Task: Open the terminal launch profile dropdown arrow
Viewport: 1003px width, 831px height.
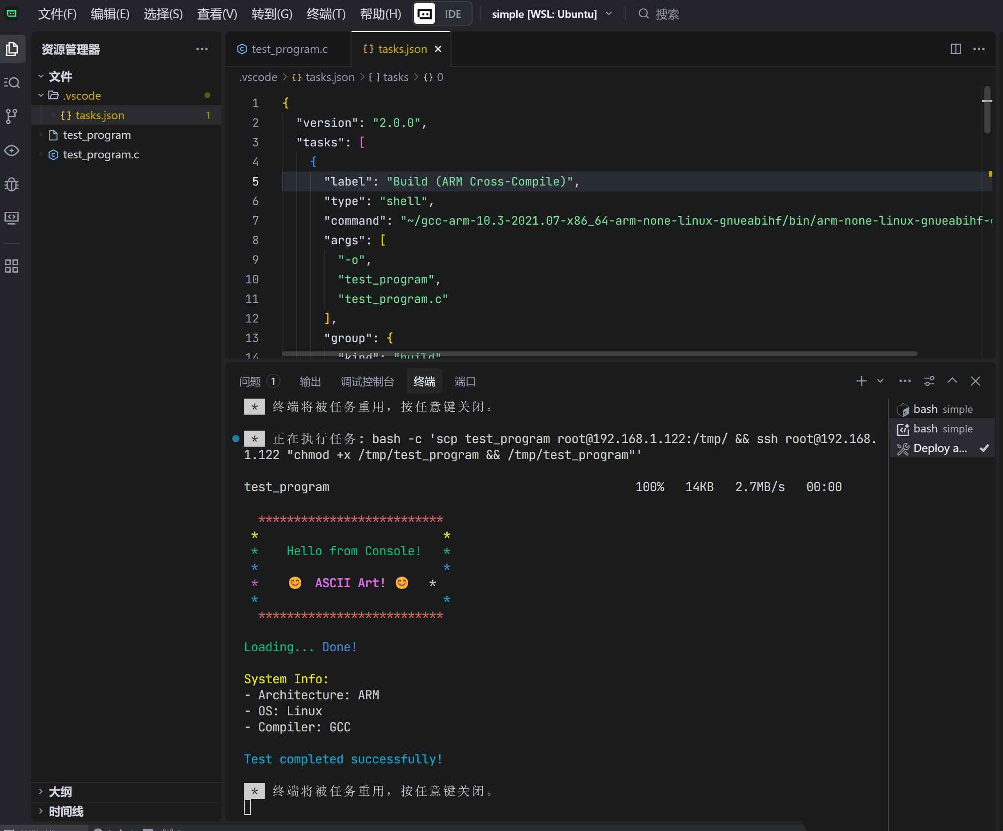Action: pos(880,381)
